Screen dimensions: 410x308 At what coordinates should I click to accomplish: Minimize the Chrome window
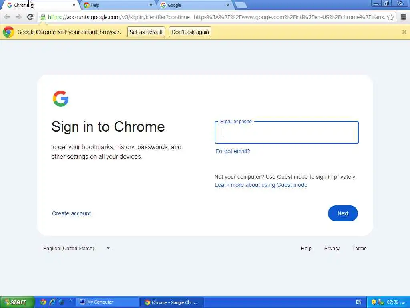tap(376, 4)
